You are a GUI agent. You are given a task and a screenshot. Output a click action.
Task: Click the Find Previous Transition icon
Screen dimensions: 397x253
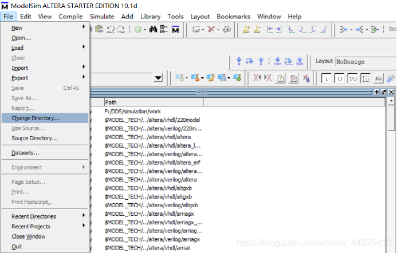(x=269, y=29)
